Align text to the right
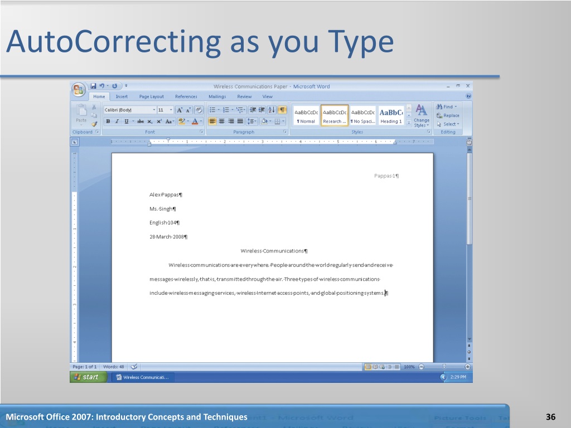 point(230,121)
